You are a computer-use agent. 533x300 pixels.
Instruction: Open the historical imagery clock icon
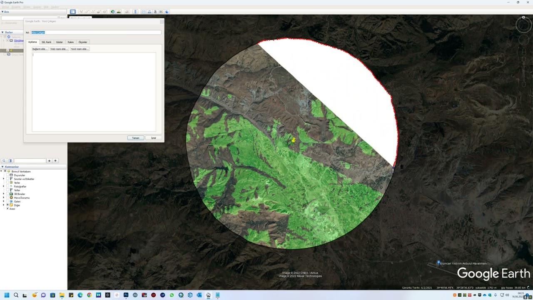(113, 12)
